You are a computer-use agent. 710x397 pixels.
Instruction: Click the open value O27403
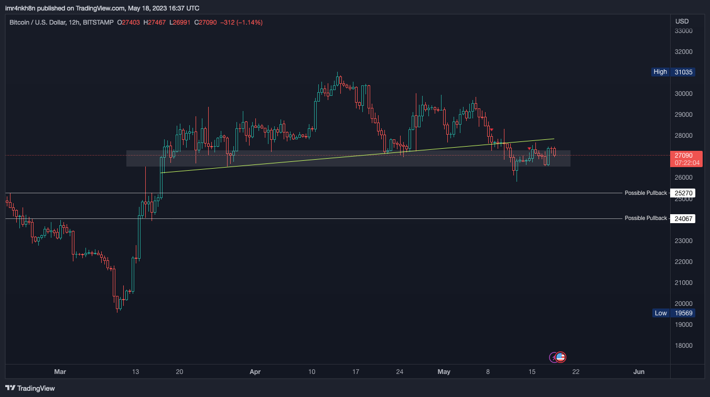point(128,23)
